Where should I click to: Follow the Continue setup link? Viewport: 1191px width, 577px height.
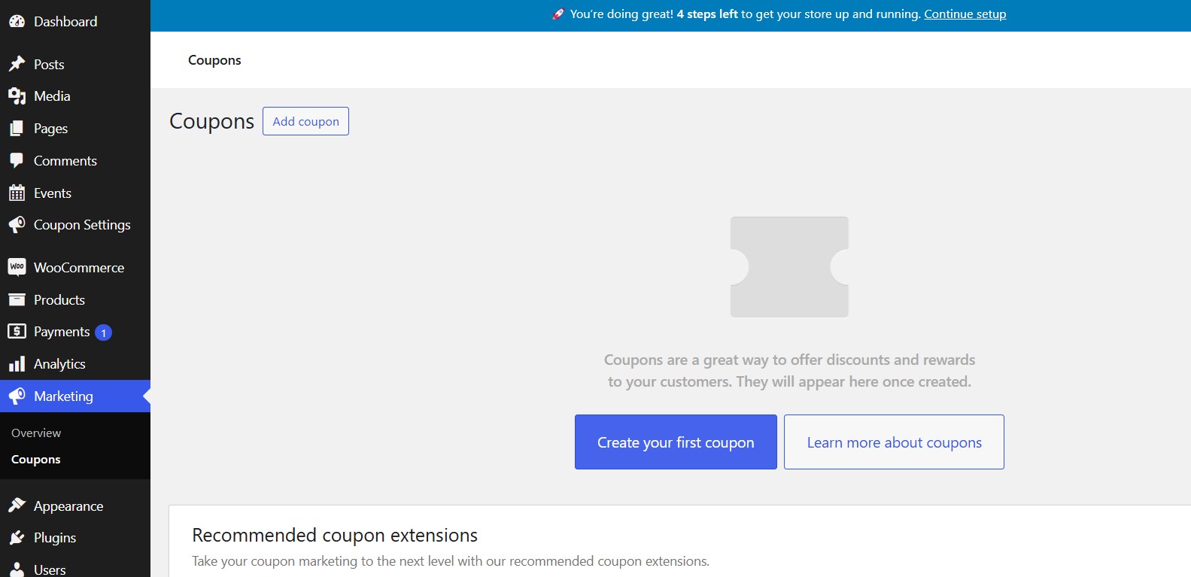pos(965,14)
